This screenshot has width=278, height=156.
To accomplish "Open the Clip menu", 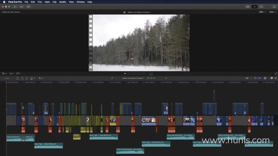I will pyautogui.click(x=54, y=2).
